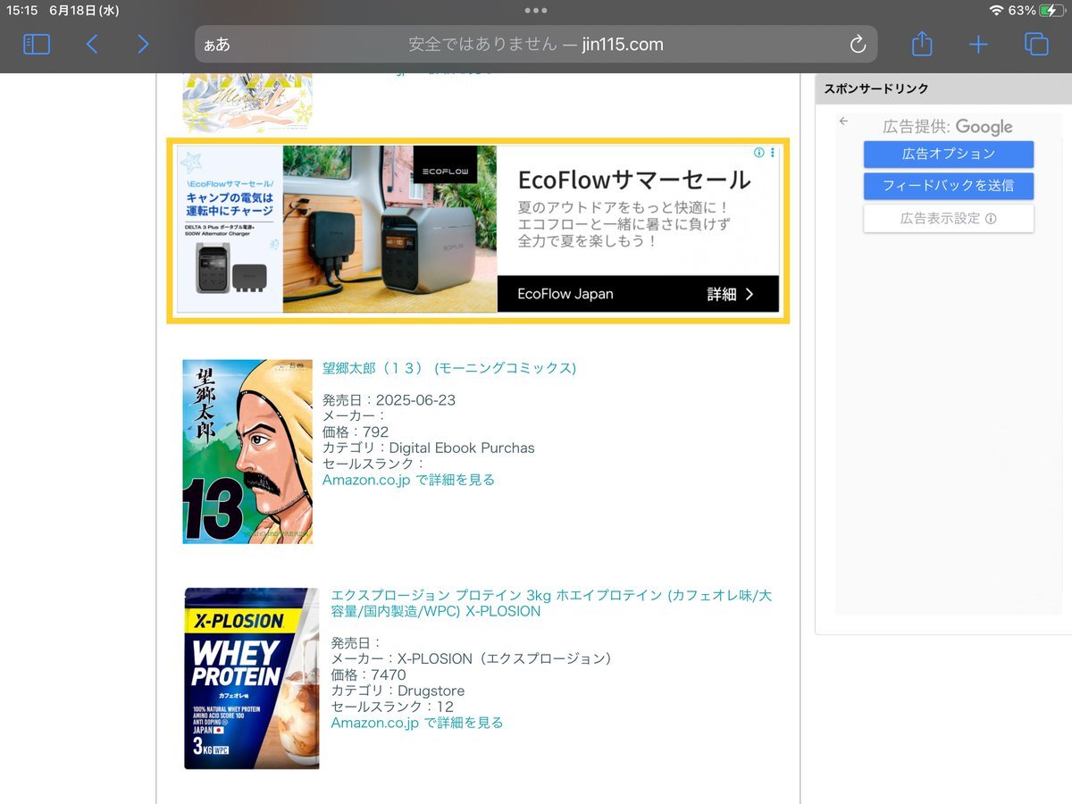Tap the 望郷太郎 13 cover image

(x=247, y=451)
